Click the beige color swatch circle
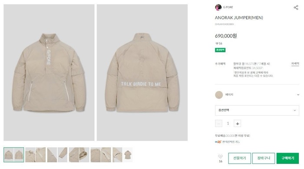The width and height of the screenshot is (304, 169). tap(219, 95)
